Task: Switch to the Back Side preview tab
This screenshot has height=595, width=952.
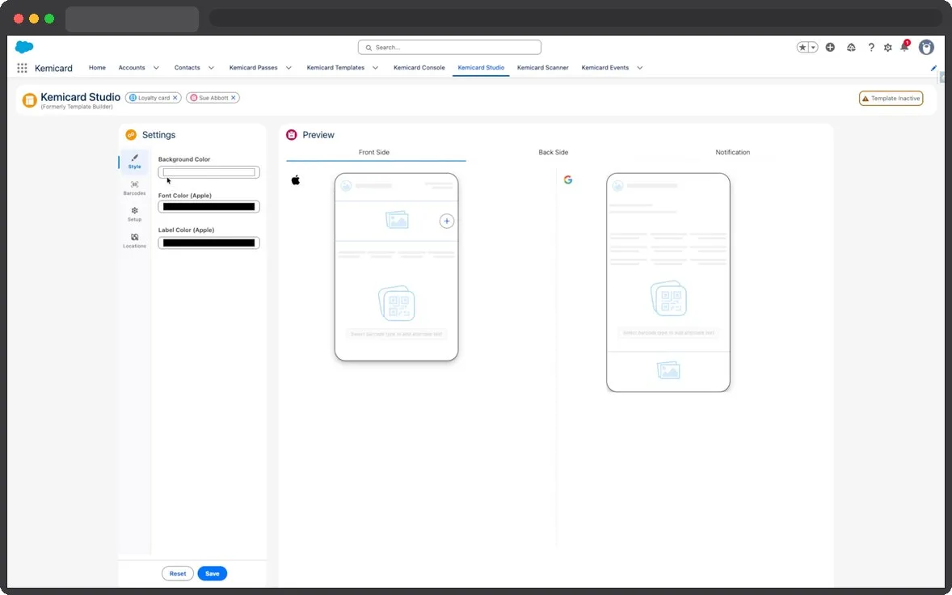Action: (x=553, y=153)
